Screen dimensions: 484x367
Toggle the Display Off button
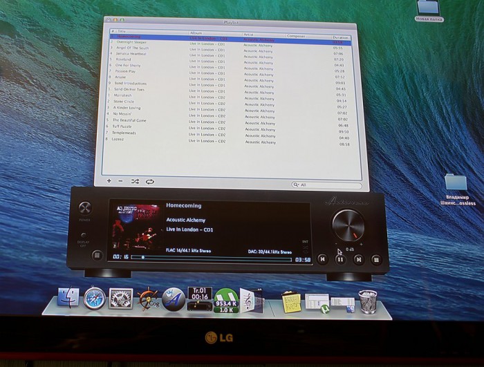click(84, 235)
